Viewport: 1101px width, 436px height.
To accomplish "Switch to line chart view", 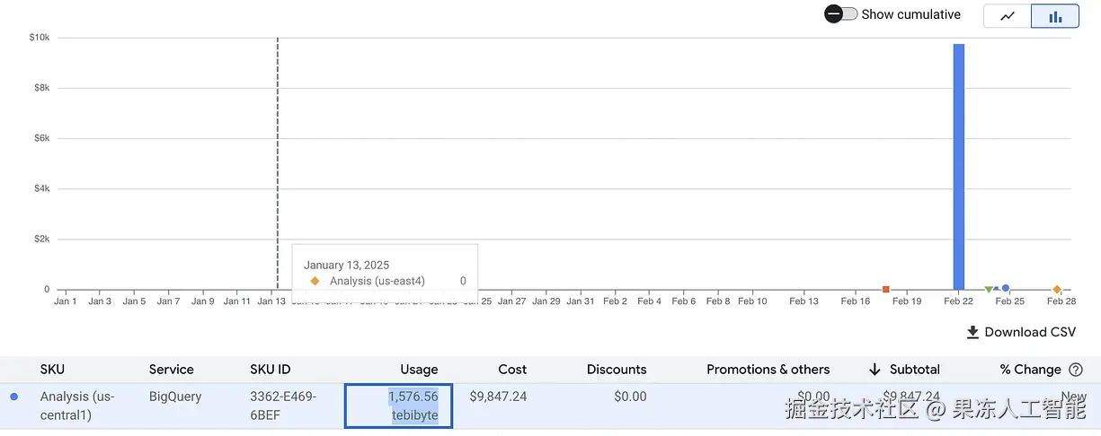I will (x=1007, y=16).
